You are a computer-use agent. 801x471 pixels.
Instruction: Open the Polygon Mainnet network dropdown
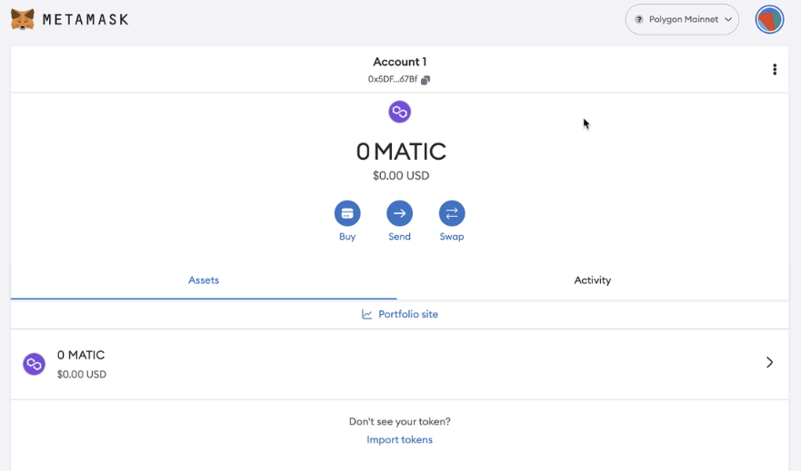pyautogui.click(x=682, y=19)
